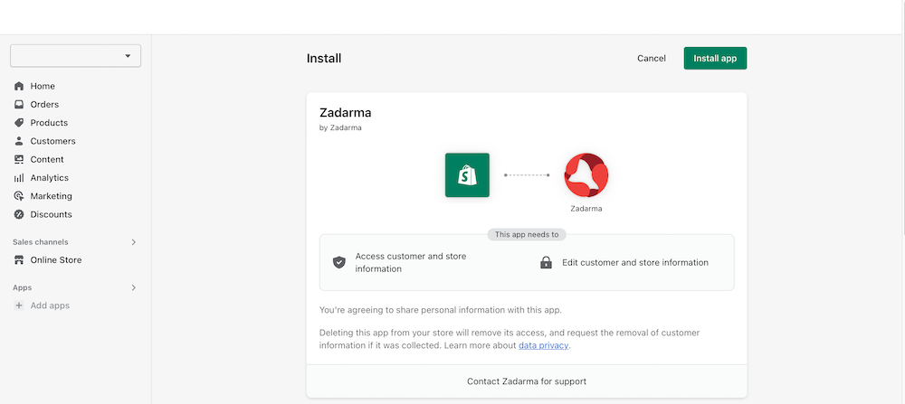
Task: Open the data privacy link
Action: (x=544, y=345)
